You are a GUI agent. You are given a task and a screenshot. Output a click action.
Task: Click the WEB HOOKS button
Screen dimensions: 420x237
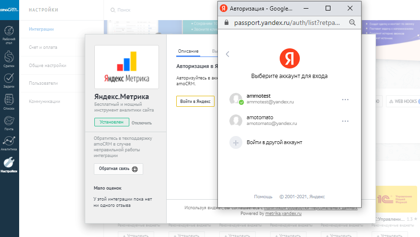click(x=403, y=102)
